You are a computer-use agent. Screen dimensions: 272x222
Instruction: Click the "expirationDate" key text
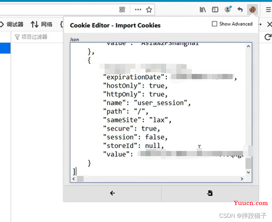(134, 77)
